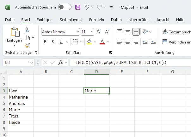
Task: Click the fx insert function icon
Action: 60,62
